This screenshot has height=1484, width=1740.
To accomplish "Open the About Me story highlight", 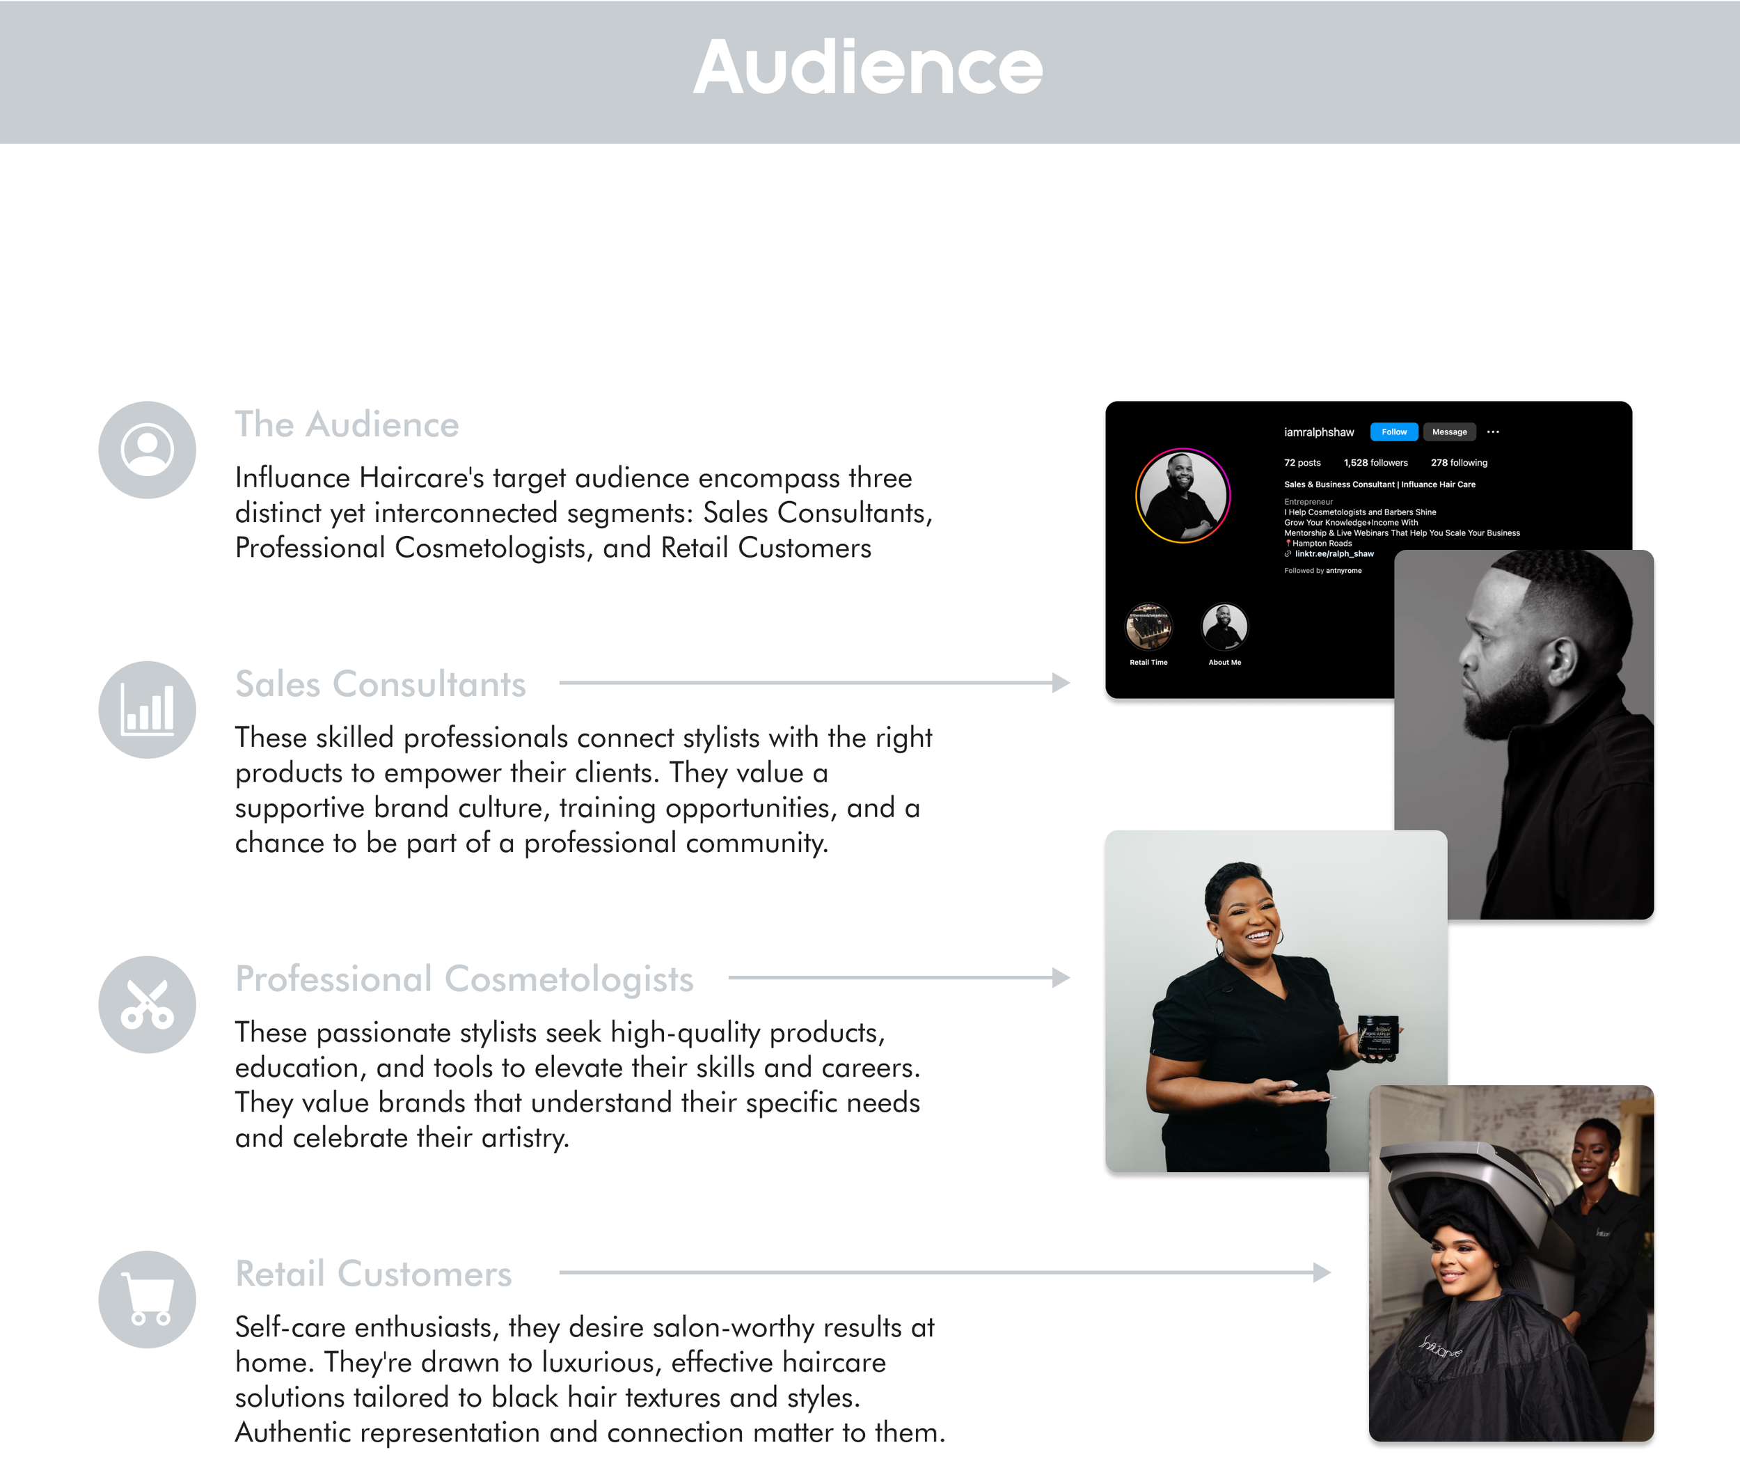I will (x=1224, y=627).
